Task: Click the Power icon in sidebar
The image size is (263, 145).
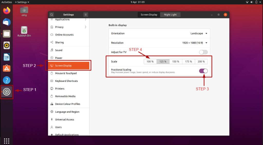Action: [x=52, y=58]
